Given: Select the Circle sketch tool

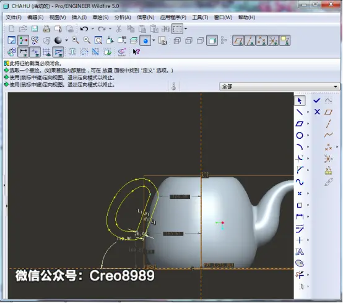Looking at the screenshot, I should click(x=300, y=135).
